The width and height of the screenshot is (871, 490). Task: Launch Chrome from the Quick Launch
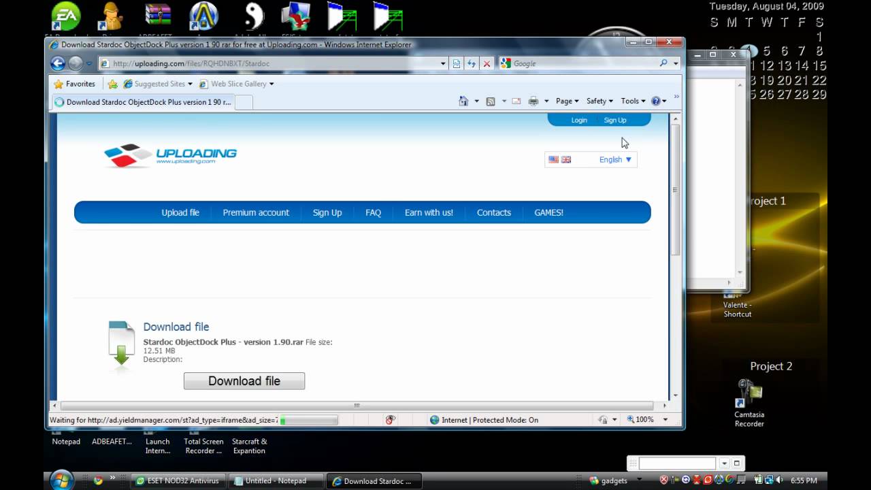click(98, 480)
